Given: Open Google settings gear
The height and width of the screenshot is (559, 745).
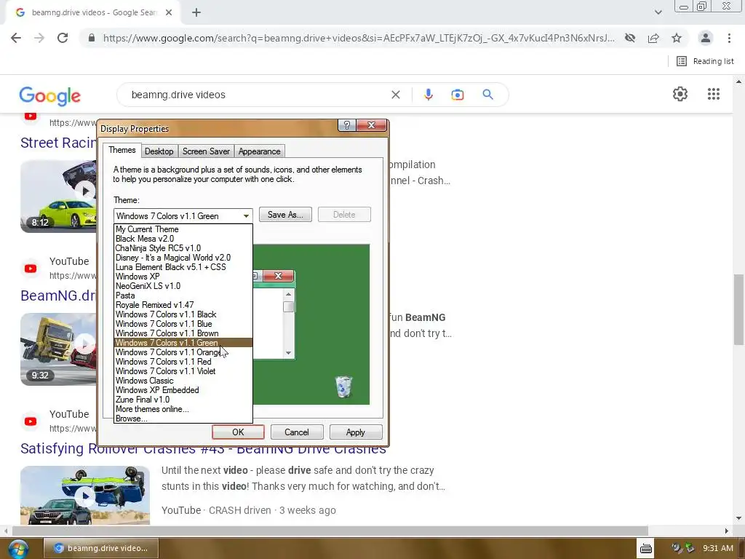Looking at the screenshot, I should point(680,94).
